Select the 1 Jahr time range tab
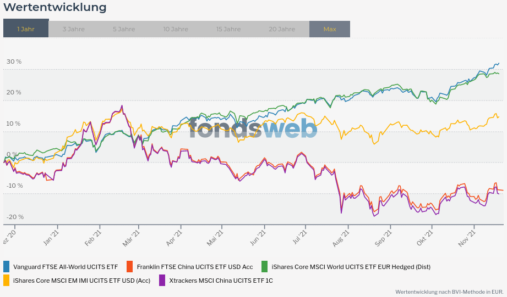 26,29
